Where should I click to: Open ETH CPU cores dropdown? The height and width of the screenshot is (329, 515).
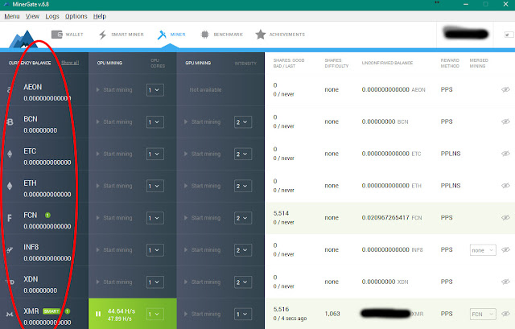point(155,186)
